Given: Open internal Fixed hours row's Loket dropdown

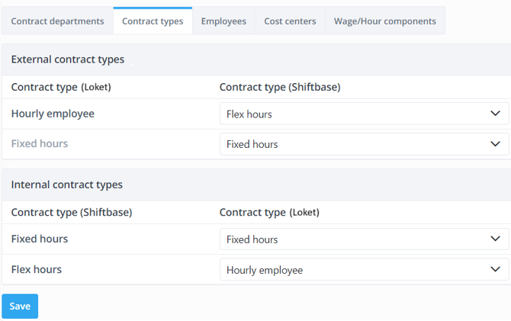Looking at the screenshot, I should click(363, 239).
